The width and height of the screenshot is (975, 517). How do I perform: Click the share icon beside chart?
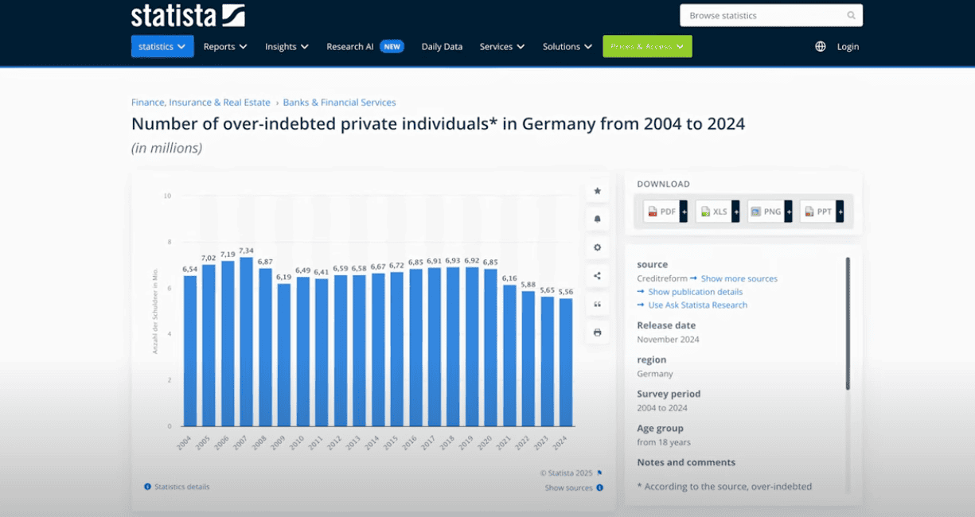[597, 276]
